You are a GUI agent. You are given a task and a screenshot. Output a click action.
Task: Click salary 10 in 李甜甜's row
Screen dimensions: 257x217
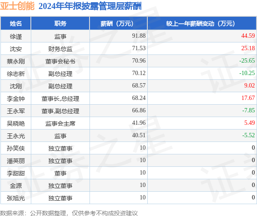coord(143,173)
